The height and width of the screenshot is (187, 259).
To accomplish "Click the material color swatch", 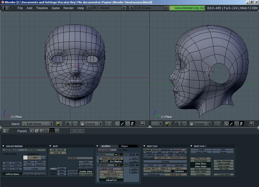I will 25,158.
